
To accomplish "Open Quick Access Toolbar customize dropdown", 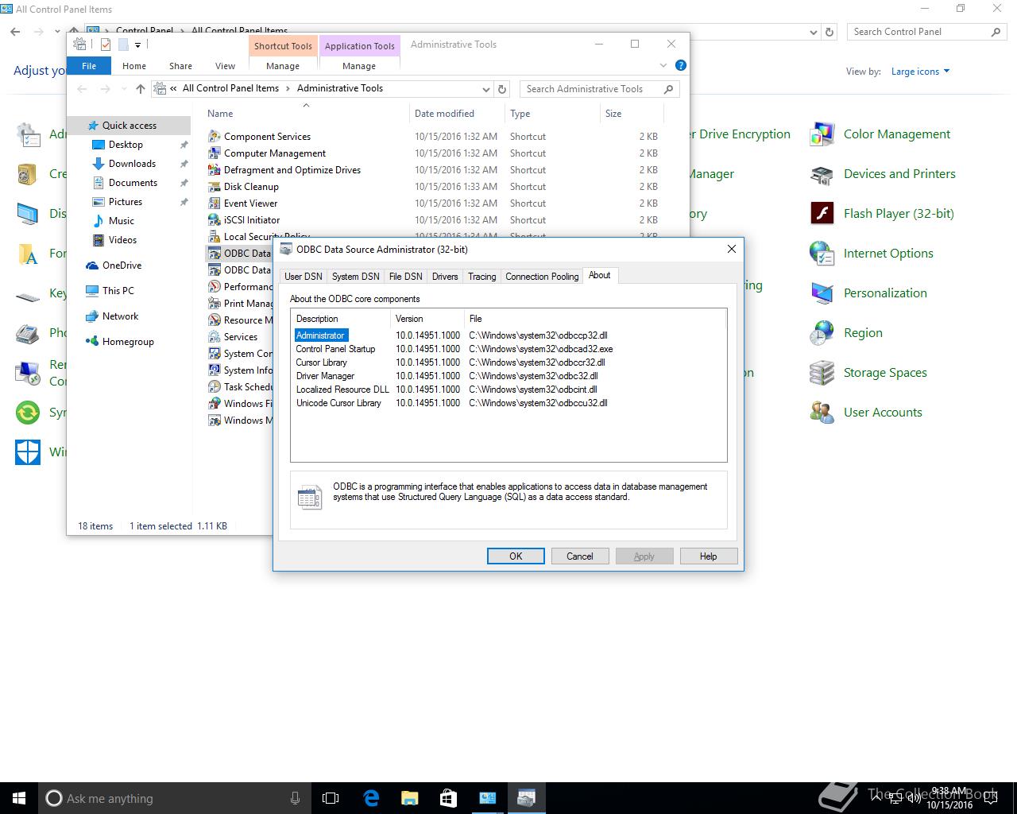I will 137,45.
